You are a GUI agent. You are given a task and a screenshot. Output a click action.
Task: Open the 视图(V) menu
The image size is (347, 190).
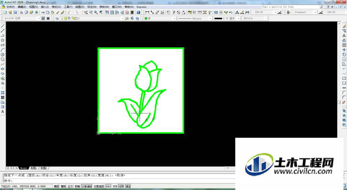(x=33, y=7)
